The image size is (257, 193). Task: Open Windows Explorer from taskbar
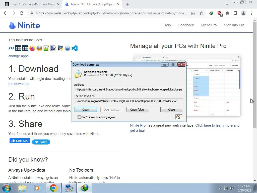point(22,188)
